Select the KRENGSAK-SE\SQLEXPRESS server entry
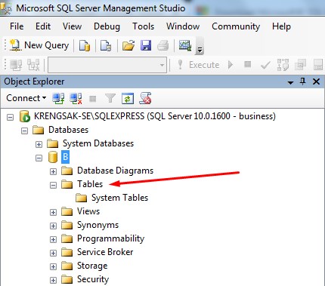325x286 pixels. [x=155, y=116]
